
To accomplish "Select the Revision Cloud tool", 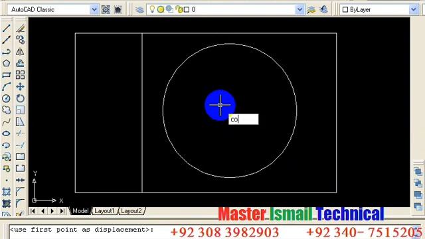I will tap(7, 110).
